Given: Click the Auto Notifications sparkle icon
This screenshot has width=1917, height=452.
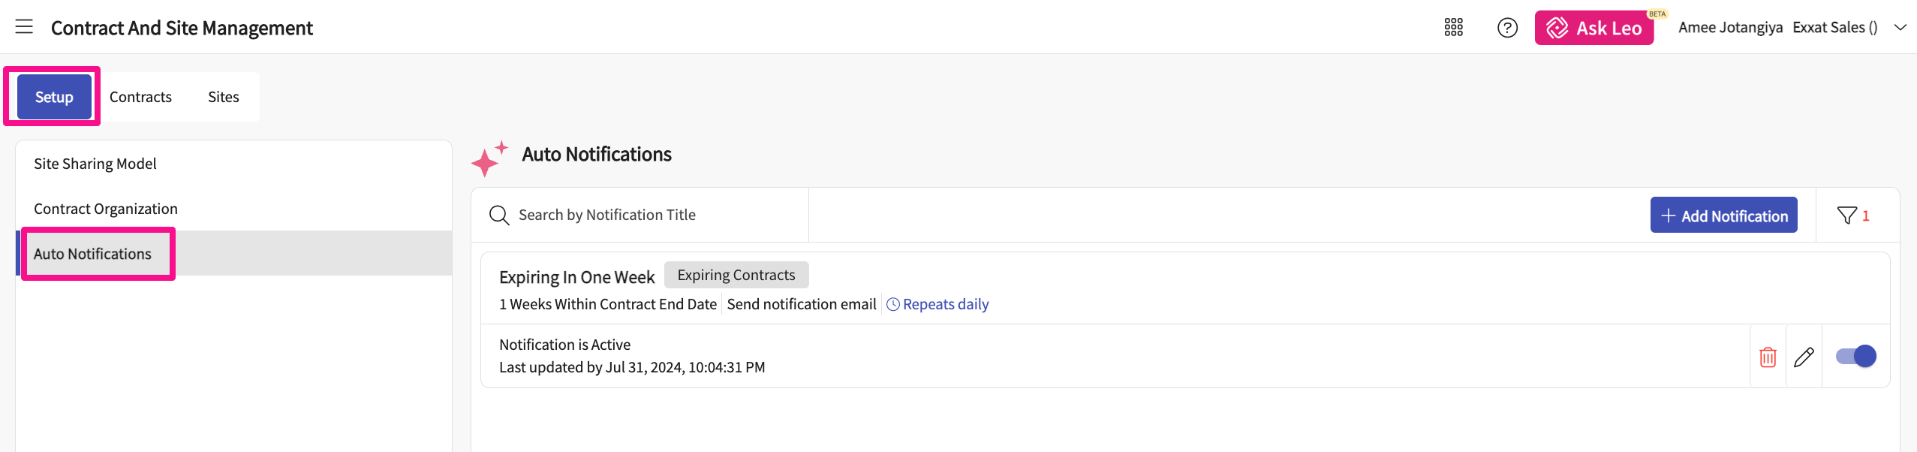Looking at the screenshot, I should coord(489,158).
